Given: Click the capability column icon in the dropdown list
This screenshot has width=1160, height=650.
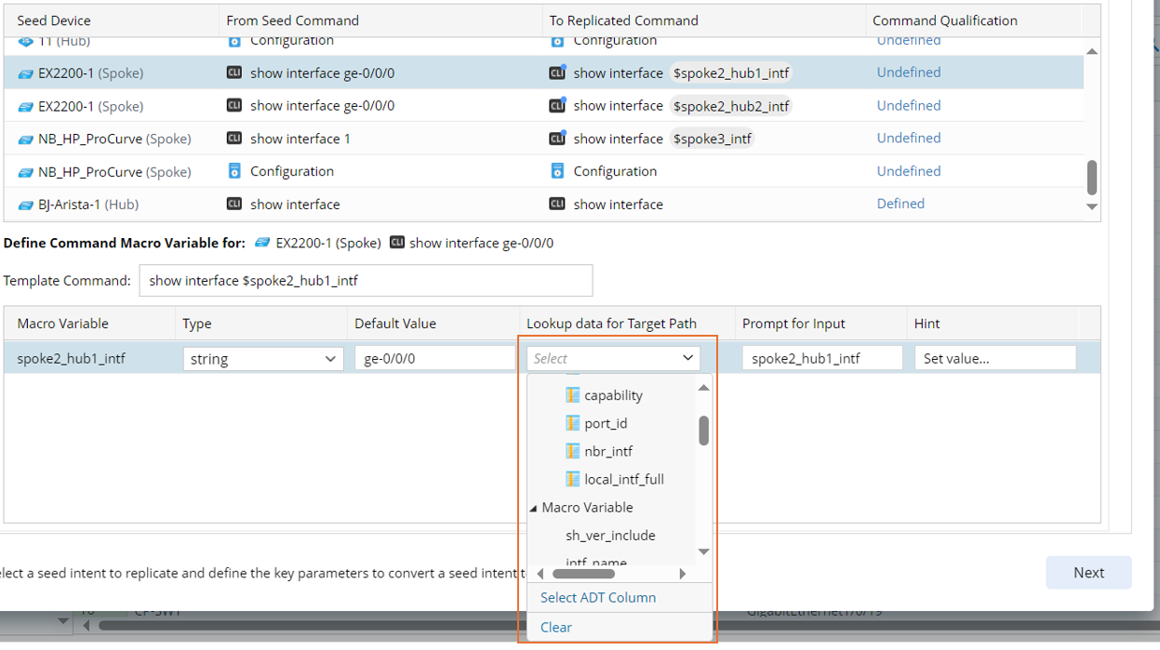Looking at the screenshot, I should click(x=573, y=395).
